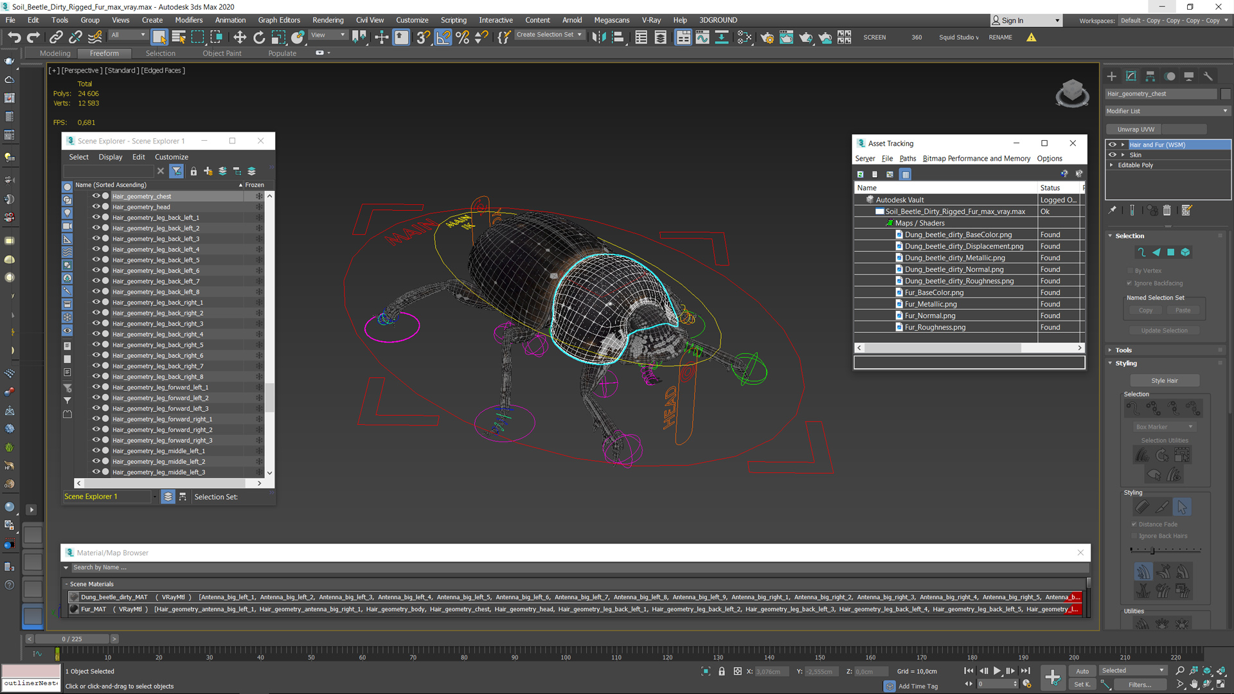Viewport: 1234px width, 694px height.
Task: Toggle Ignore Backfacing checkbox
Action: 1129,283
